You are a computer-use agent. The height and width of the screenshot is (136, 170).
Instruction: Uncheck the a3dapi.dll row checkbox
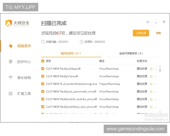click(x=43, y=69)
